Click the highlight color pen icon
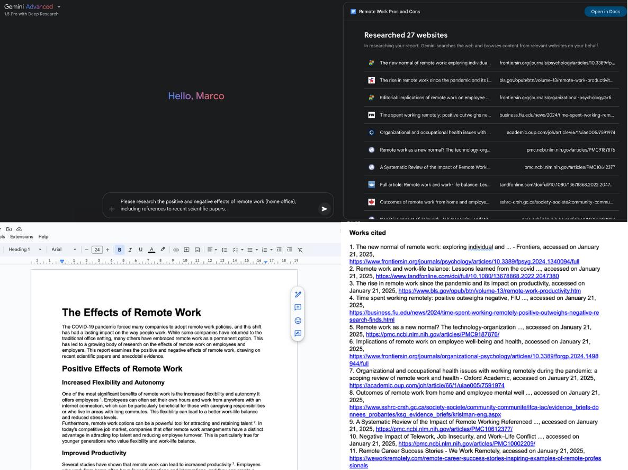Viewport: 628px width, 470px height. coord(163,250)
